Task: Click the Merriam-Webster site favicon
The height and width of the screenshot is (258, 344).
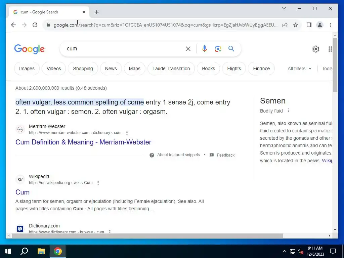Action: pos(20,129)
